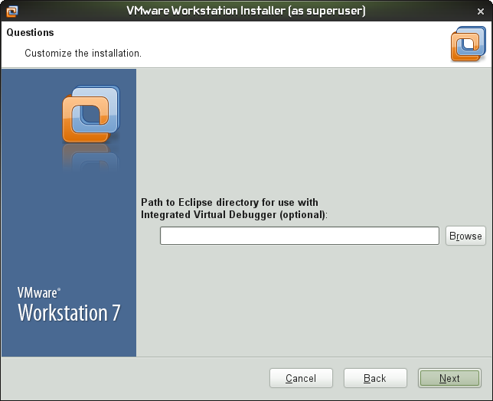Browse for the Eclipse directory
Image resolution: width=493 pixels, height=401 pixels.
[x=465, y=236]
